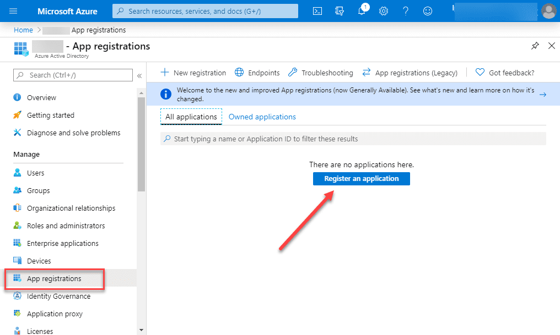Click the Register an application button
The image size is (560, 335).
coord(361,179)
